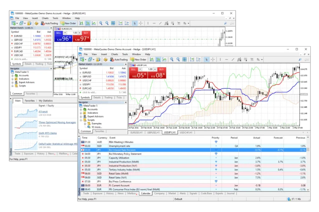The height and width of the screenshot is (212, 319).
Task: Open Charts menu in USDJPY window
Action: pos(114,54)
